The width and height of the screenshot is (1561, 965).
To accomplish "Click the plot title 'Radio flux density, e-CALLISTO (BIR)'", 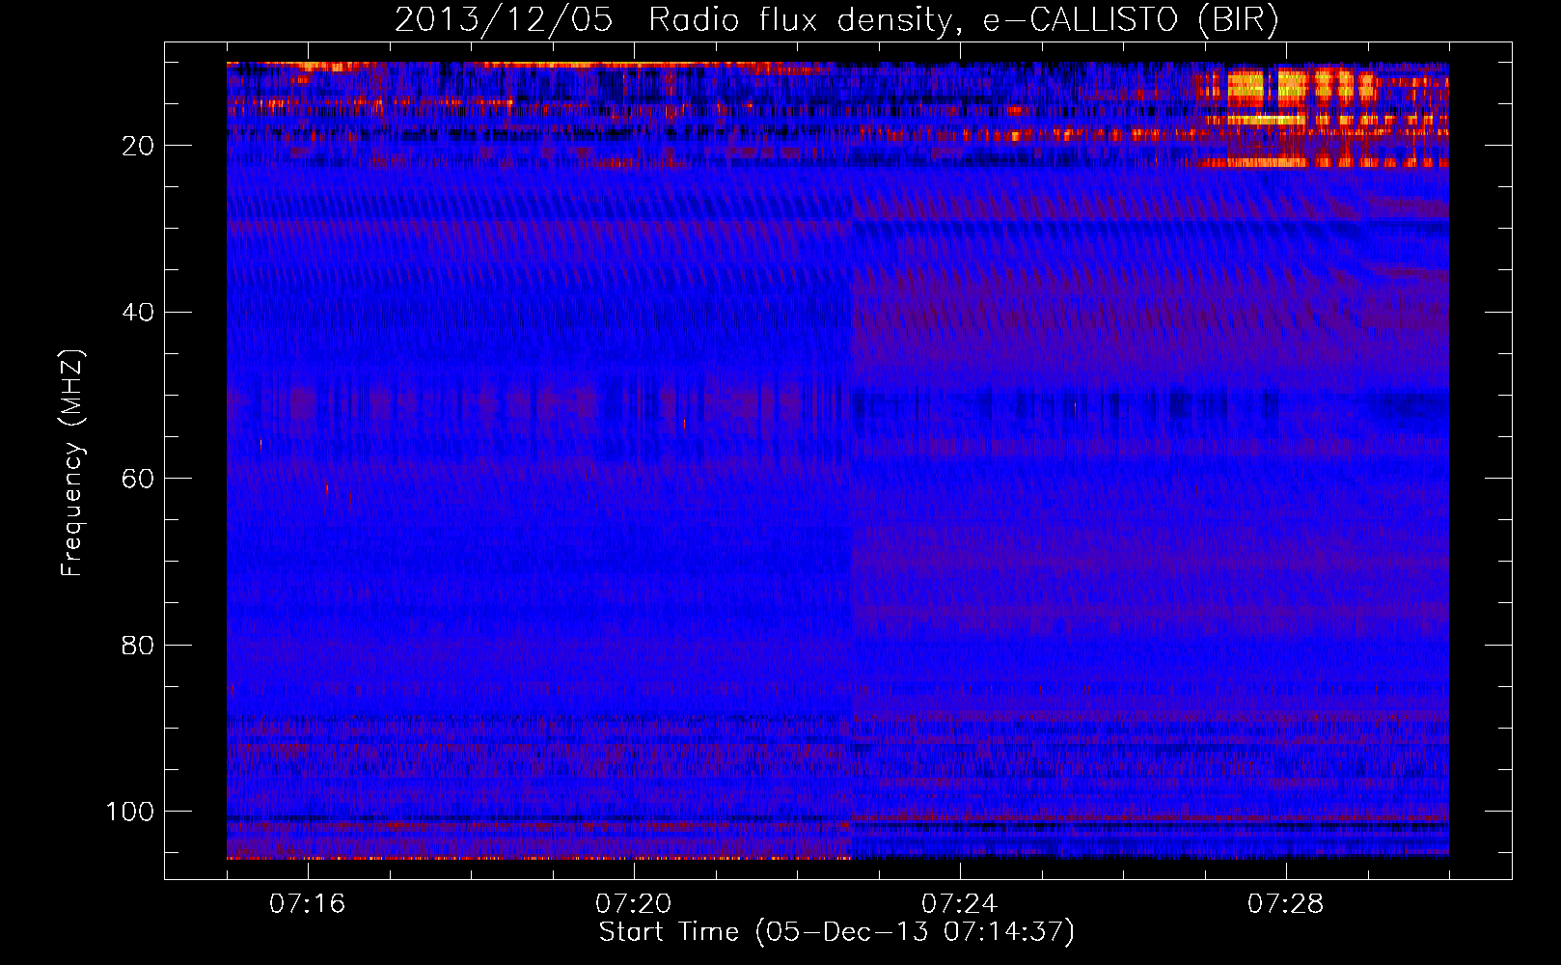I will tap(963, 20).
